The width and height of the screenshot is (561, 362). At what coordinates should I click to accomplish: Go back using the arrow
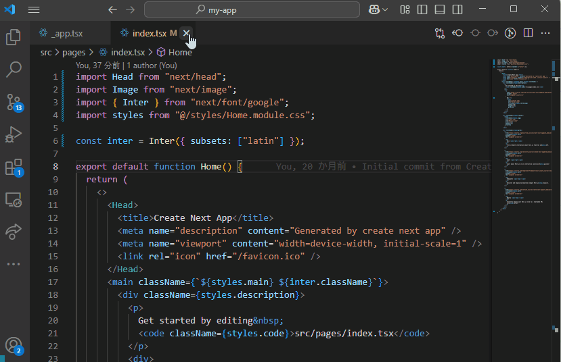[x=113, y=9]
